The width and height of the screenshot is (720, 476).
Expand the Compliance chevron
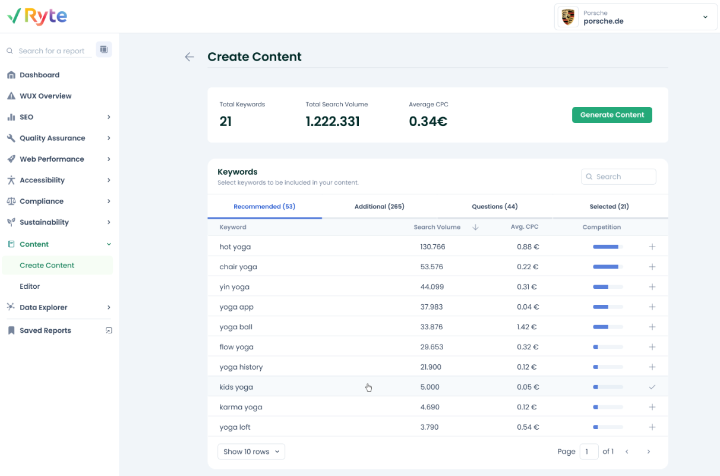109,201
